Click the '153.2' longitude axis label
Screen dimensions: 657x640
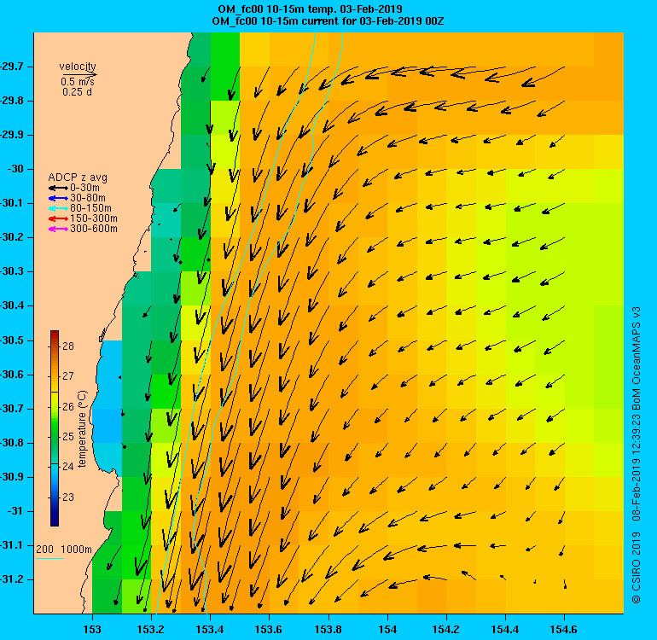pos(151,630)
